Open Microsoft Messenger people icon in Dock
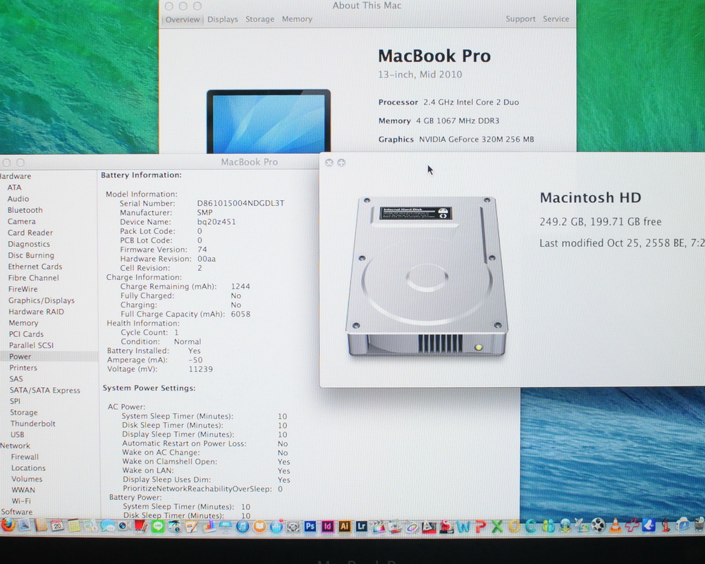Screen dimensions: 705x564 pyautogui.click(x=548, y=526)
